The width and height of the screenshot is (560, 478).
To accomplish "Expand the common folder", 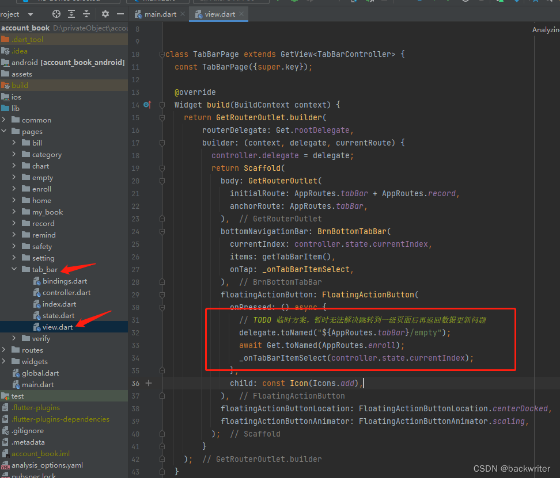I will click(4, 120).
